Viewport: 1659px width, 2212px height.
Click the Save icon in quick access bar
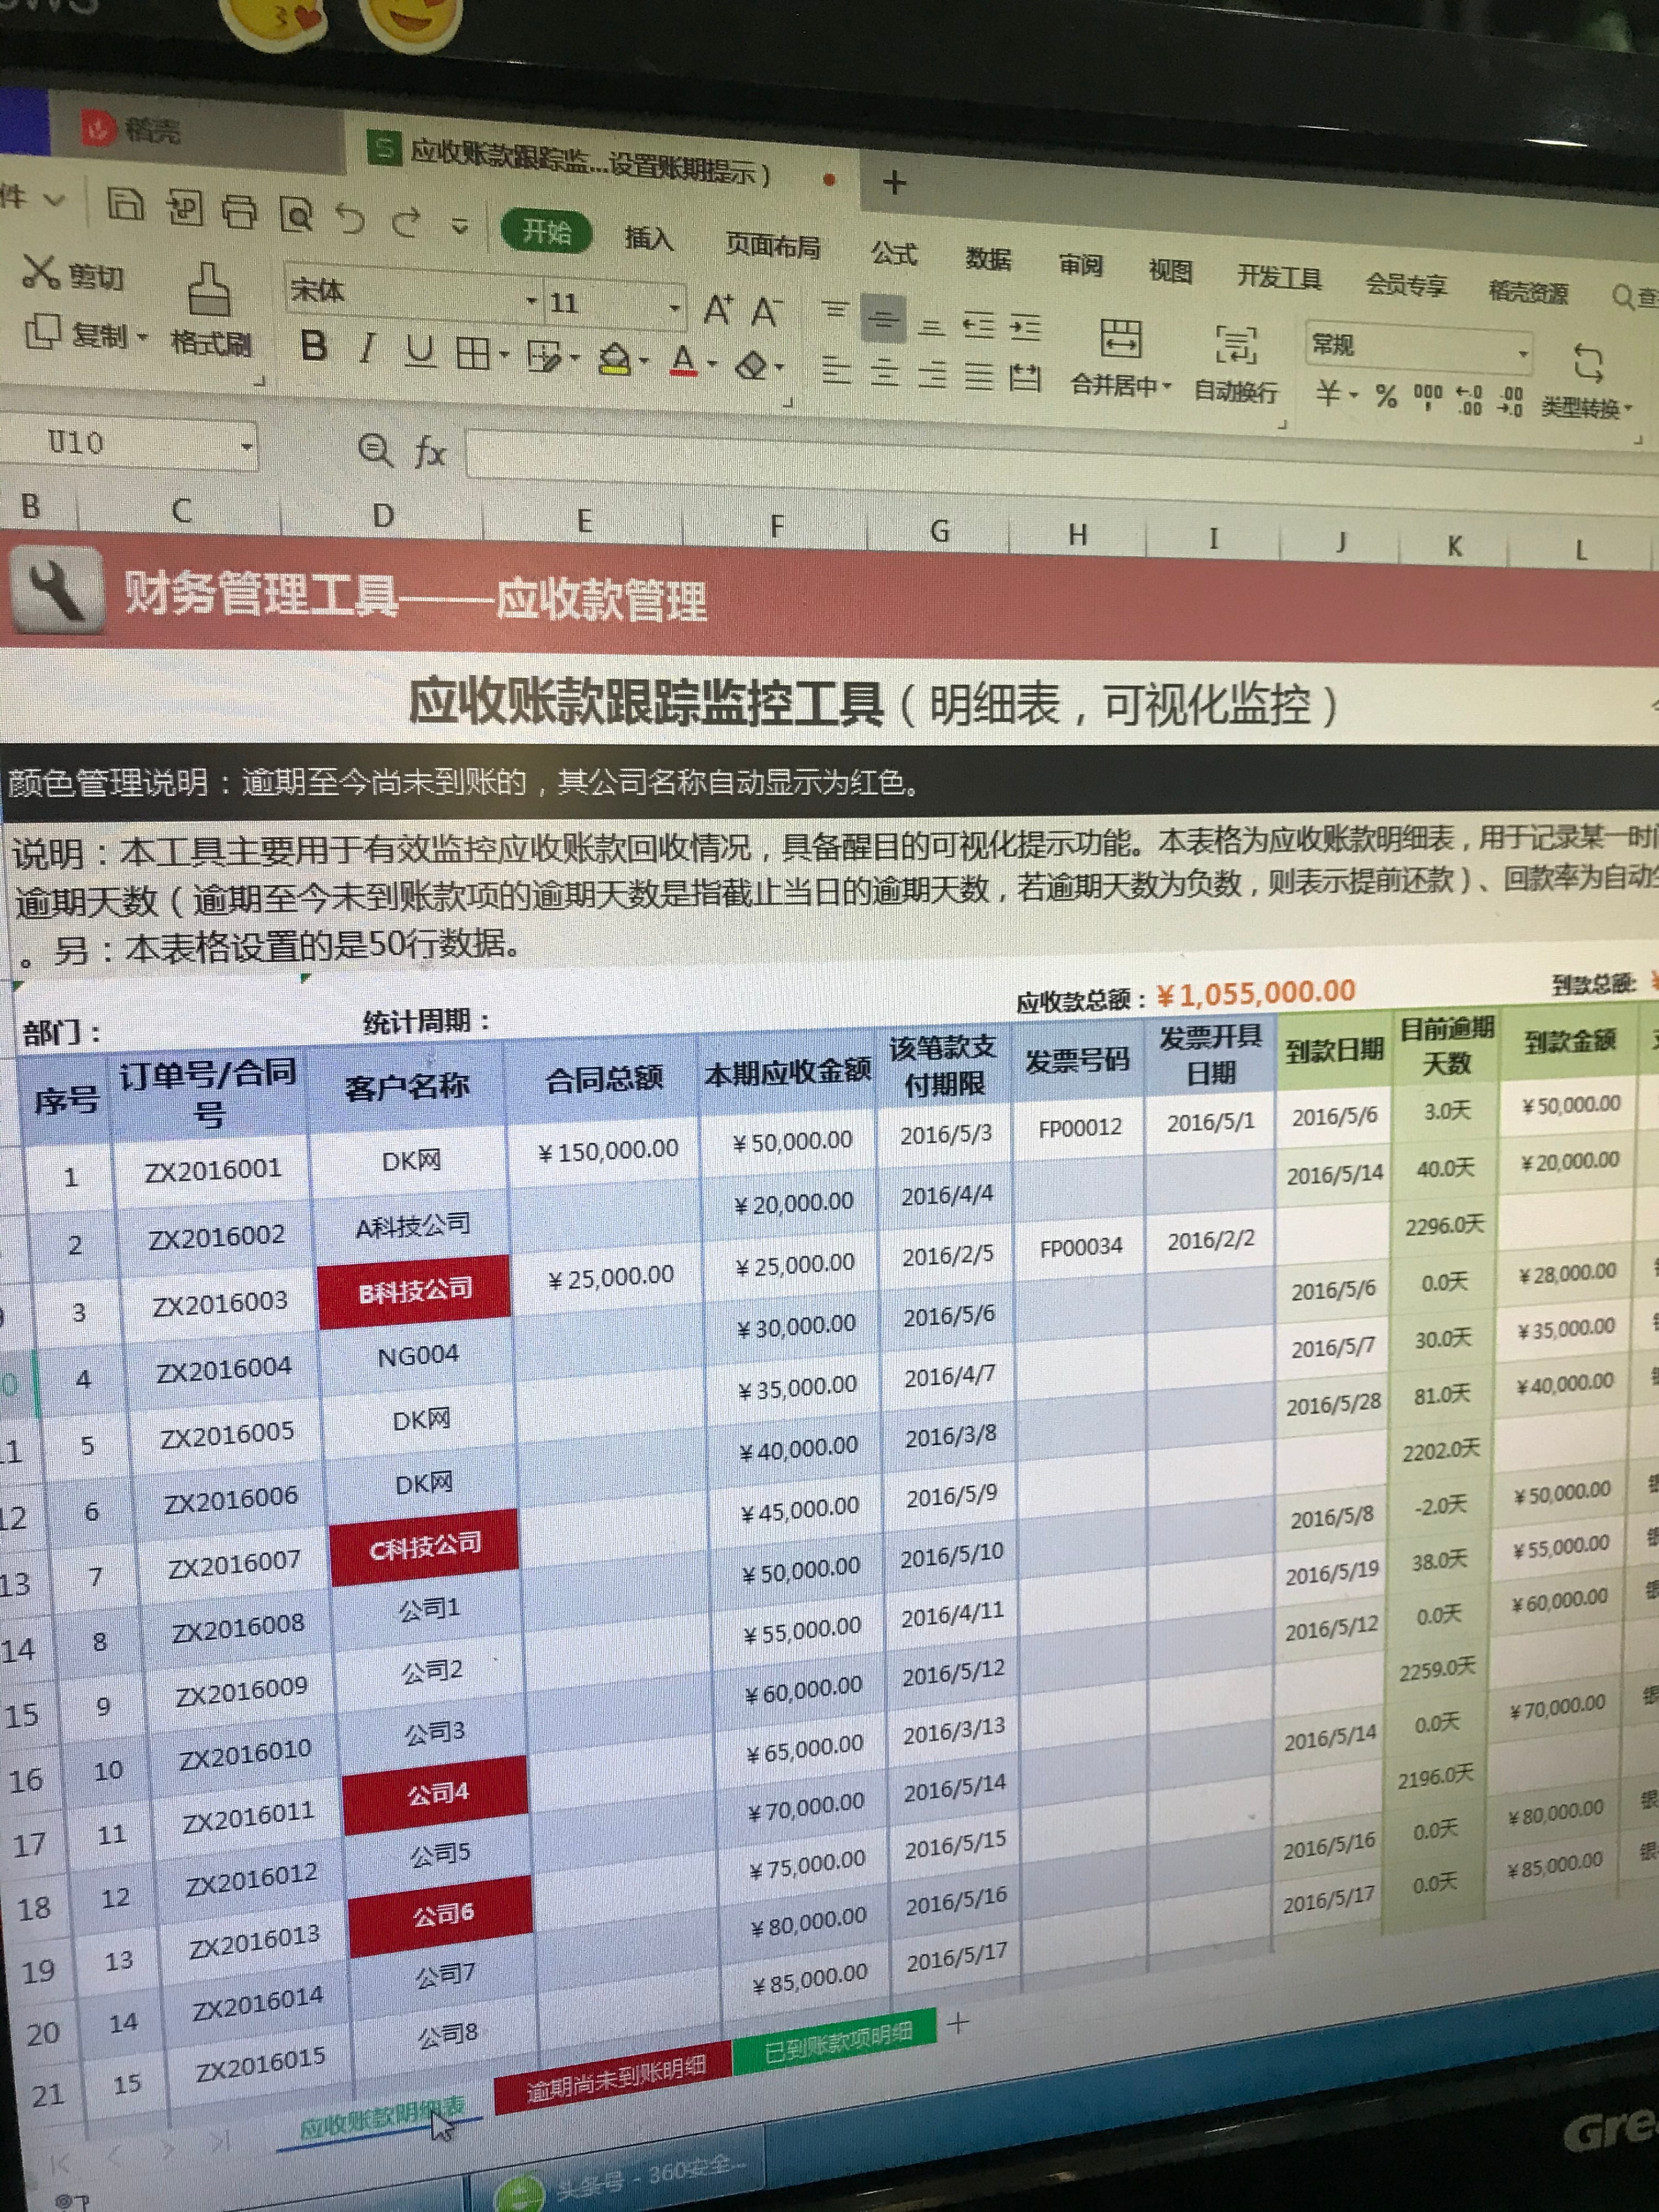(126, 204)
